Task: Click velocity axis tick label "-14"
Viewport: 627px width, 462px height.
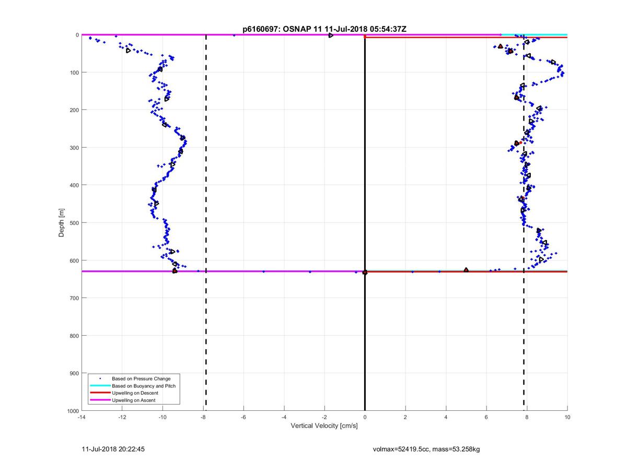Action: coord(81,418)
